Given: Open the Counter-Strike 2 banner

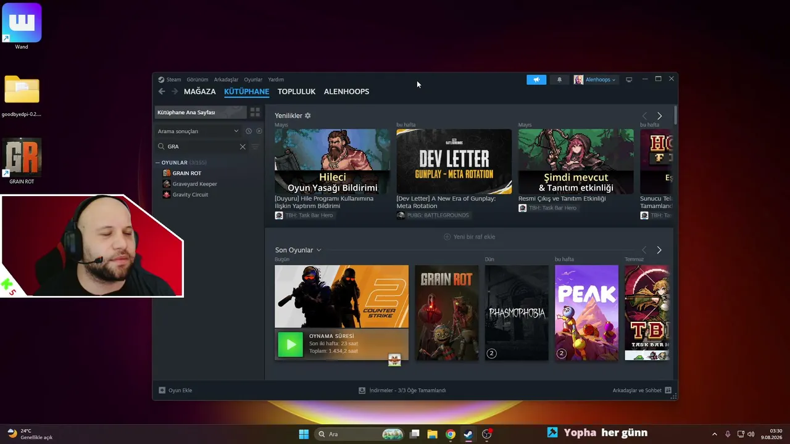Looking at the screenshot, I should pos(341,297).
